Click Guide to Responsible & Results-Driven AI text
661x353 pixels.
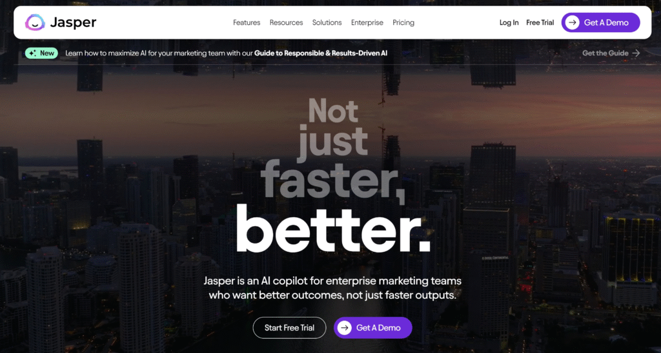click(x=321, y=53)
